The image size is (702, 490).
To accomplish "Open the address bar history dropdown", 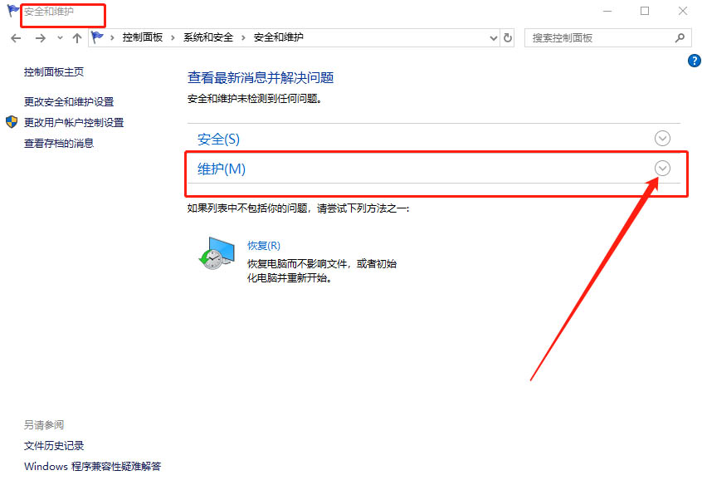I will pyautogui.click(x=491, y=38).
